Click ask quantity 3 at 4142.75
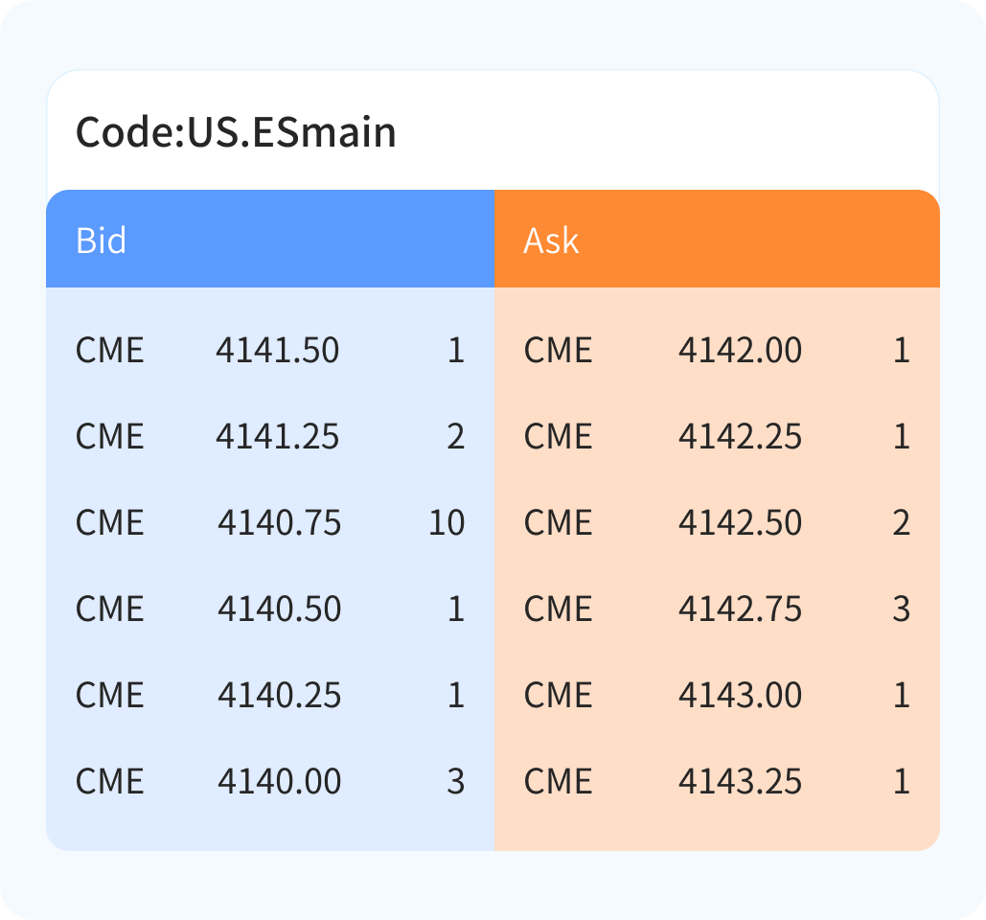The image size is (986, 920). coord(901,609)
